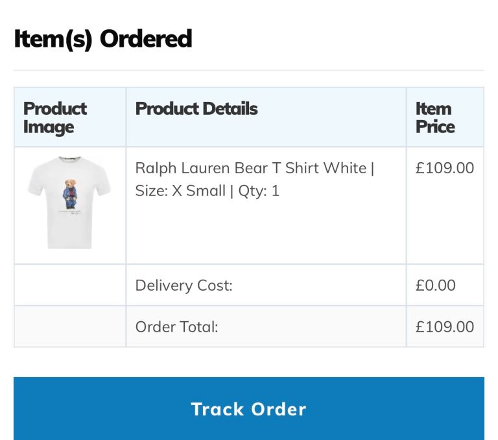The image size is (498, 440).
Task: Click the Delivery Cost label
Action: (x=184, y=286)
